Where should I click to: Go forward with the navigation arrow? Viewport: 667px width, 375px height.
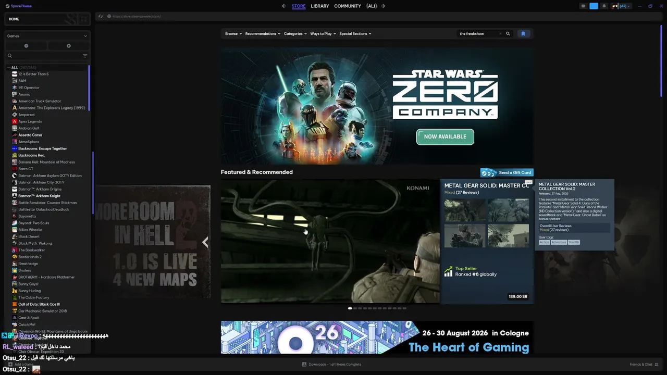383,6
